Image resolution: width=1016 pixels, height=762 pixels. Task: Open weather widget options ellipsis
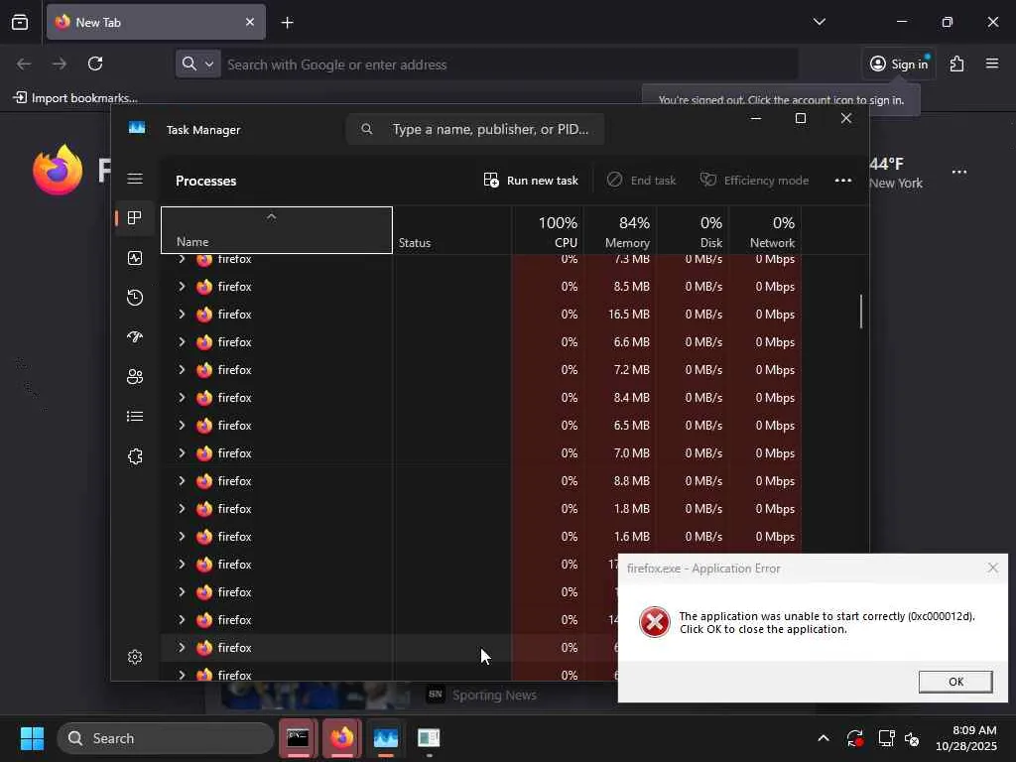click(959, 173)
